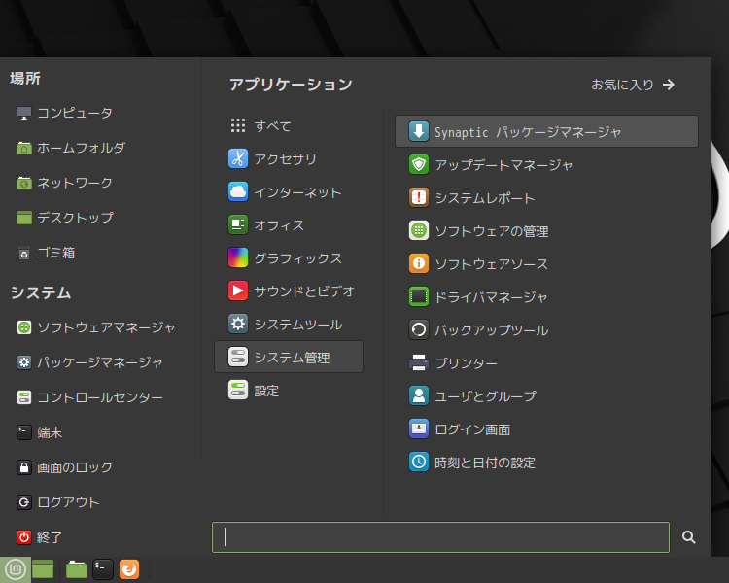Open the ネットワーク folder icon
The width and height of the screenshot is (729, 583).
point(24,183)
